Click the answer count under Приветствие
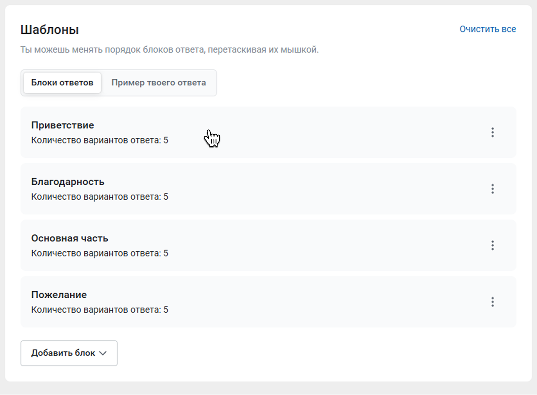The width and height of the screenshot is (537, 395). click(x=100, y=140)
